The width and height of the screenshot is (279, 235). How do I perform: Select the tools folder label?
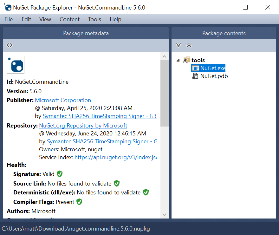198,60
